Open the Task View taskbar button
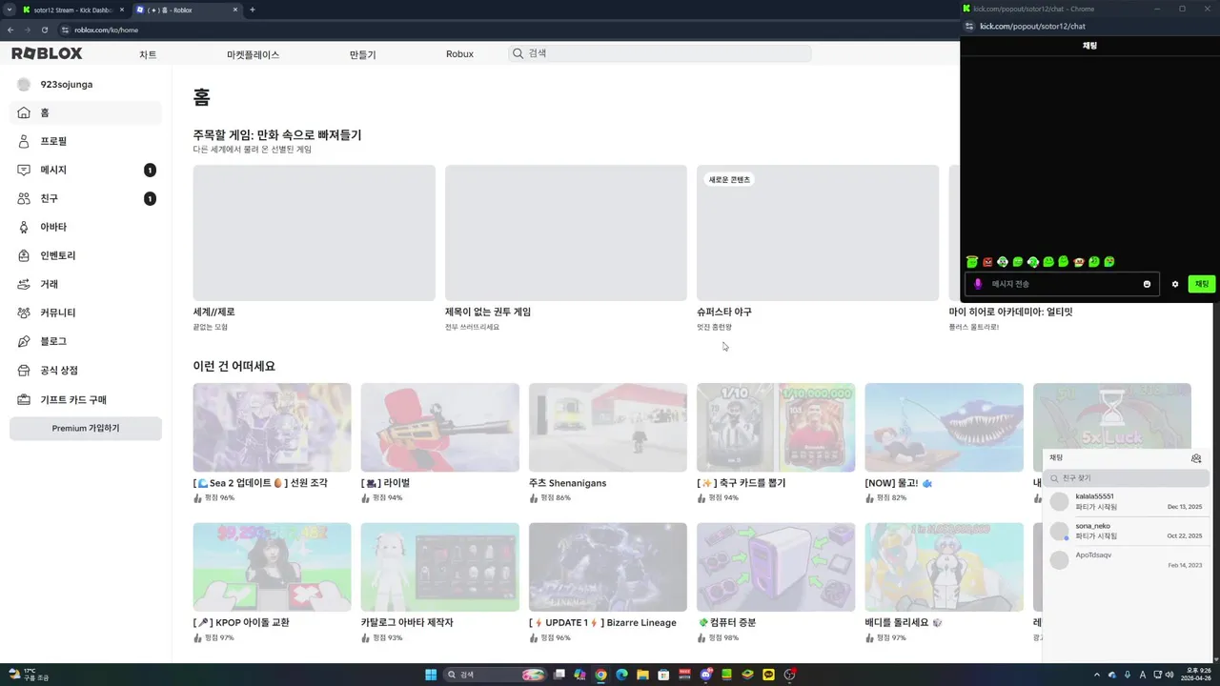The image size is (1220, 686). click(559, 675)
